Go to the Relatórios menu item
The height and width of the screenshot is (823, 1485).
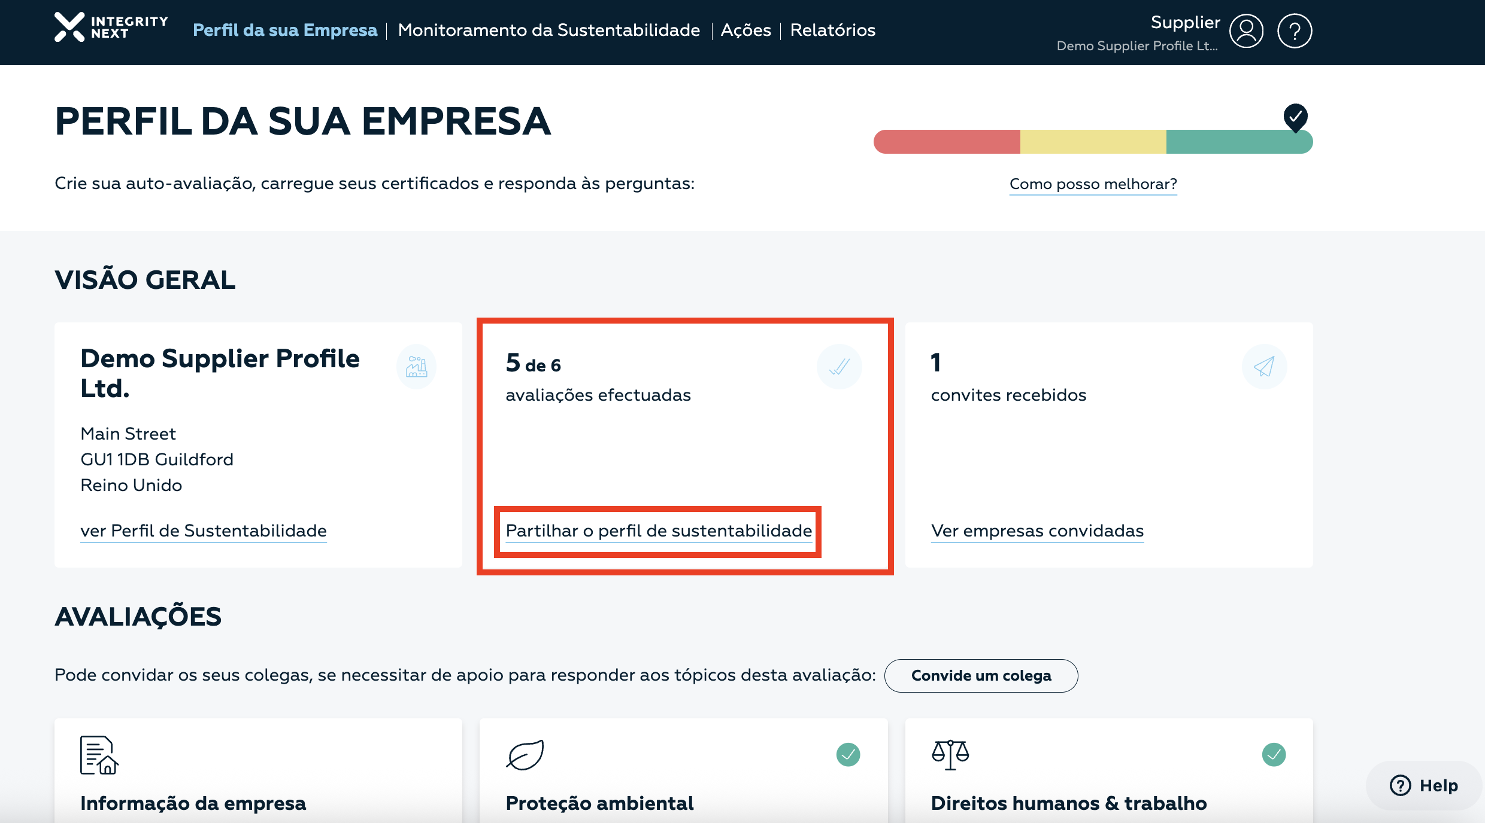tap(832, 30)
